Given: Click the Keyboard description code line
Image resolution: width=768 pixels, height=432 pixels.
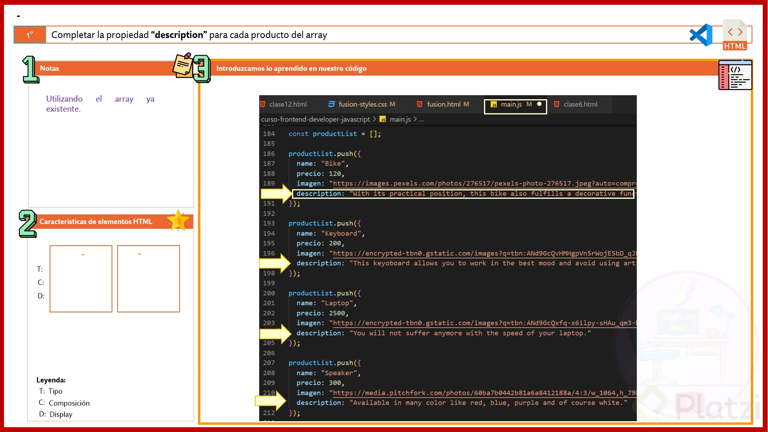Looking at the screenshot, I should coord(466,263).
